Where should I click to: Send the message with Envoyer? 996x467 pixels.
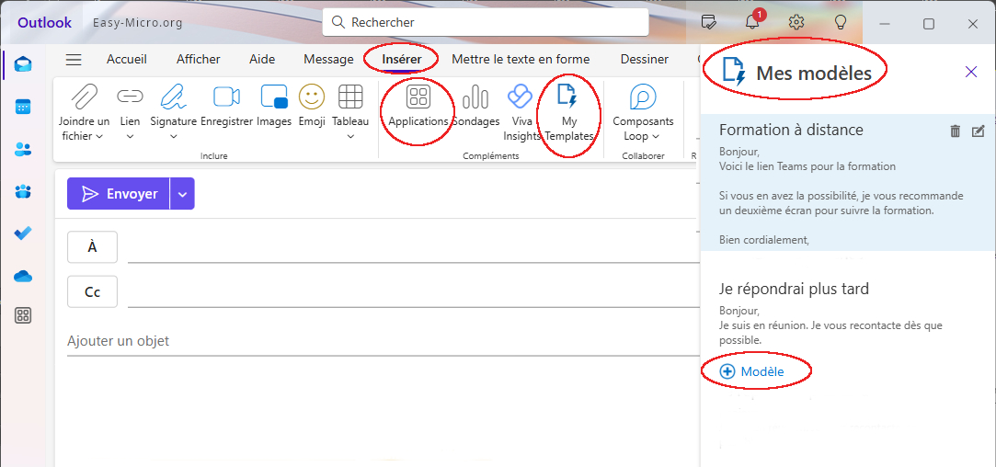tap(119, 194)
